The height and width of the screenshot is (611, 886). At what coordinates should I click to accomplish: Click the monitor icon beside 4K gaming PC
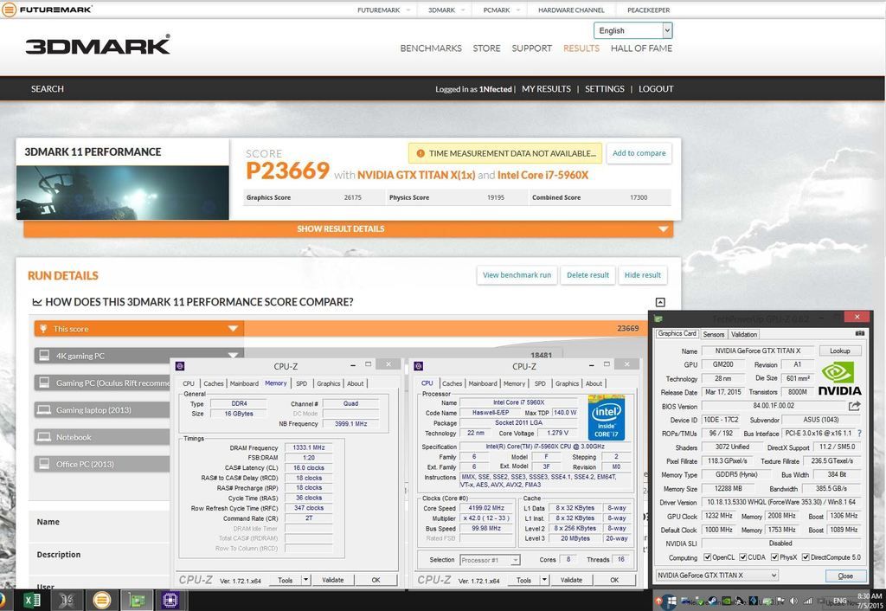[43, 356]
